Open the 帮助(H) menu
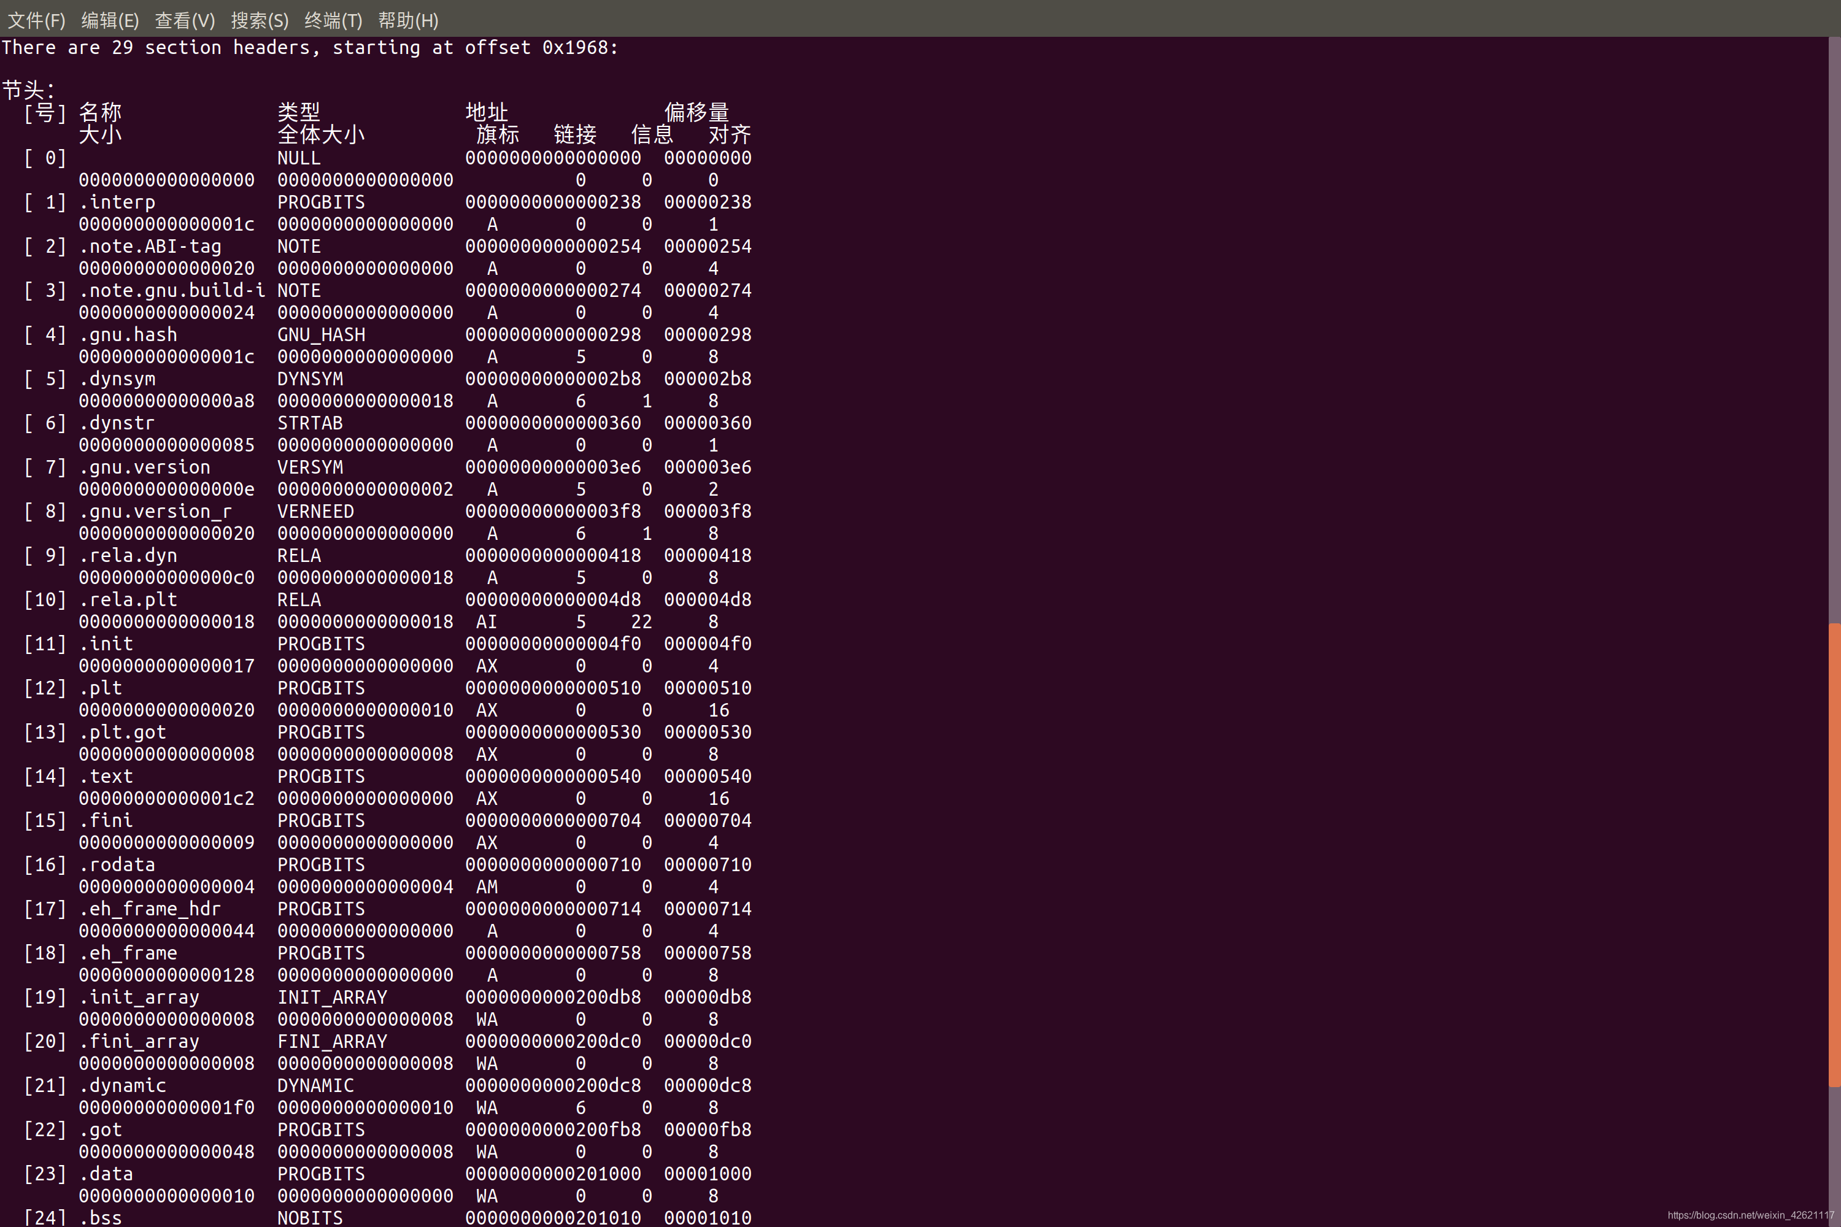Screen dimensions: 1841x1227 point(407,20)
